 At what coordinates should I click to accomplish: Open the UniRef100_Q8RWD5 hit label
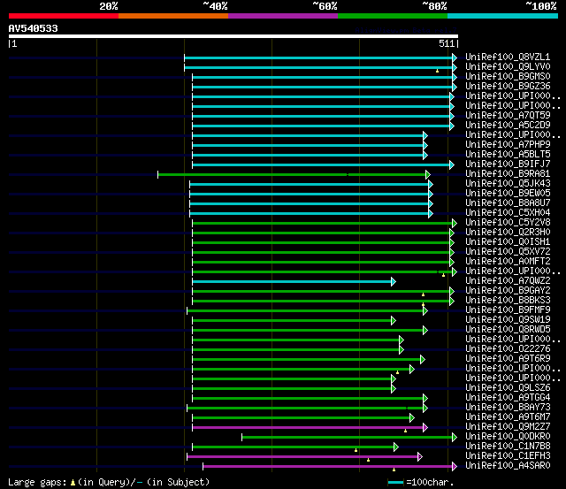tap(508, 330)
